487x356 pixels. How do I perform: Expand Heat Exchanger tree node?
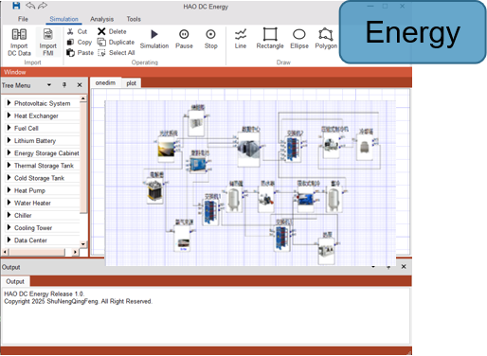pyautogui.click(x=9, y=116)
